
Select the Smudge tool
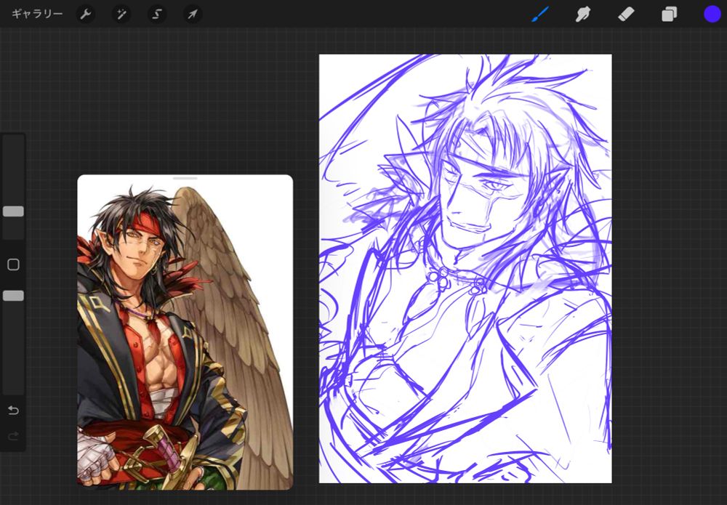click(x=583, y=15)
